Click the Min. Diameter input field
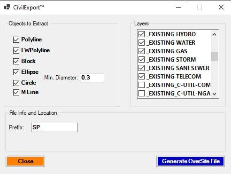Viewport: 231px width, 174px height. click(x=92, y=78)
